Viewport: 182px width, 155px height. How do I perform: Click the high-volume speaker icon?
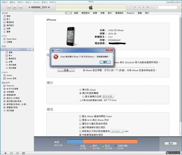tap(49, 7)
